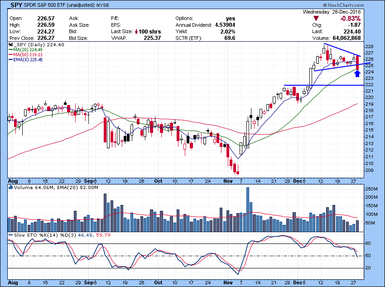385x287 pixels.
Task: Click the date Wednesday 28-Dec-2016
Action: click(x=332, y=12)
